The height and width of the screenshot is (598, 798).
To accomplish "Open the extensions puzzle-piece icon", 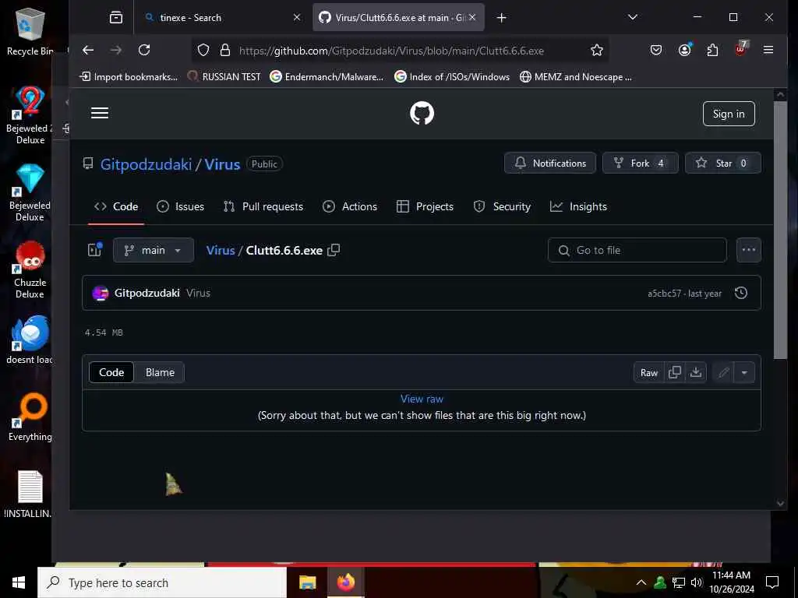I will coord(712,50).
